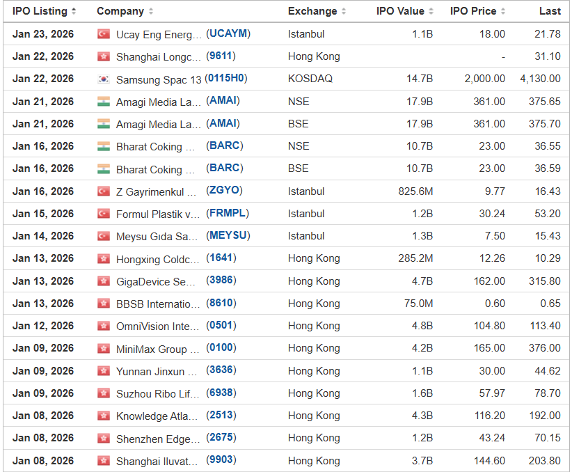Click Hong Kong flag beside Knowledge Atla
The height and width of the screenshot is (472, 572).
click(104, 416)
